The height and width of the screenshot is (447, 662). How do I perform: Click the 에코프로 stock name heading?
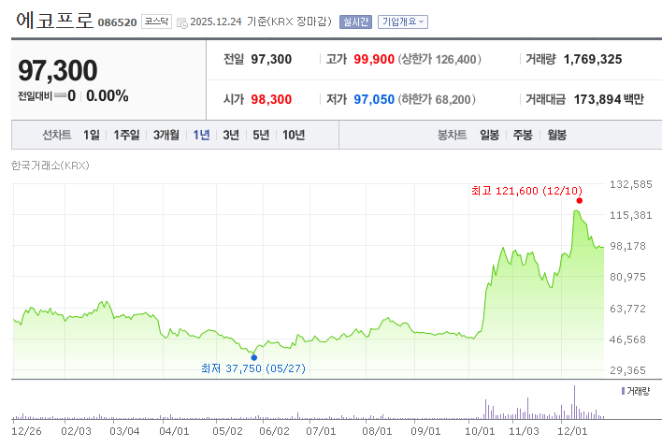coord(54,21)
